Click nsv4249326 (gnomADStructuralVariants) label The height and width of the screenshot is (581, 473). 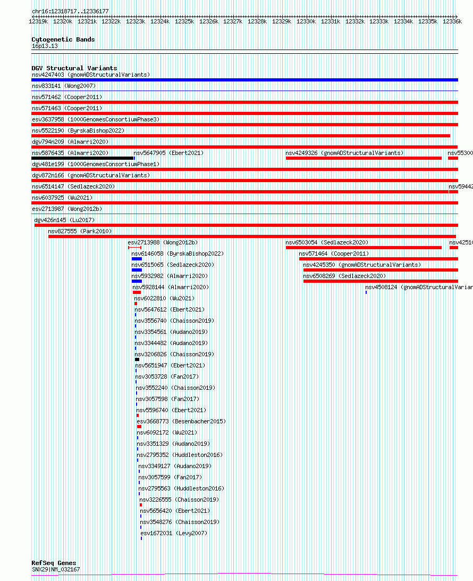pyautogui.click(x=344, y=153)
